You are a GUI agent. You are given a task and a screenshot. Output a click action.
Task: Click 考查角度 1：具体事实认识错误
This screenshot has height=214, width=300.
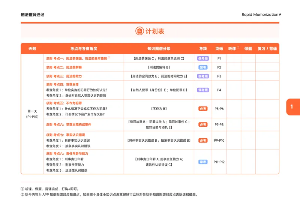pos(68,141)
